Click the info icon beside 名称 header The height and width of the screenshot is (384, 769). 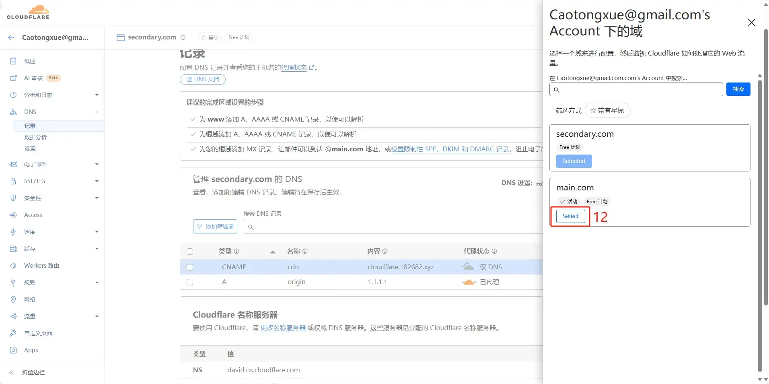(305, 251)
